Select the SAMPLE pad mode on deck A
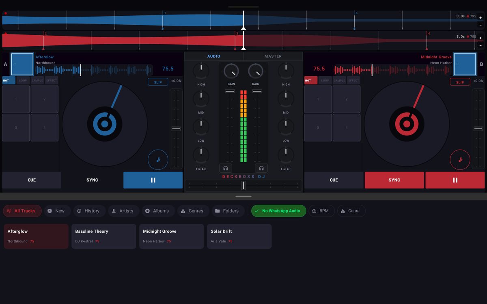 37,80
